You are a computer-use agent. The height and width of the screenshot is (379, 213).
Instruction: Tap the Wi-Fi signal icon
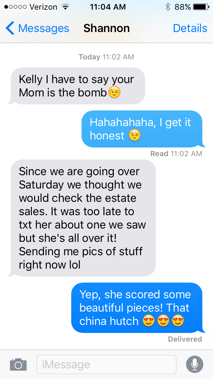click(65, 7)
